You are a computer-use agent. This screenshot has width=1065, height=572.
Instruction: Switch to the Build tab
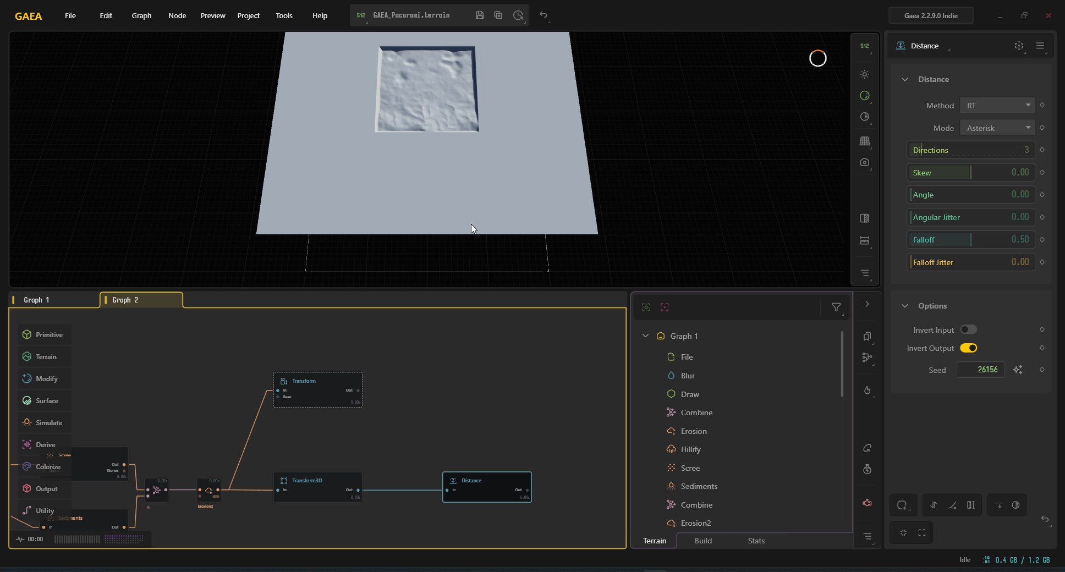[x=703, y=541]
